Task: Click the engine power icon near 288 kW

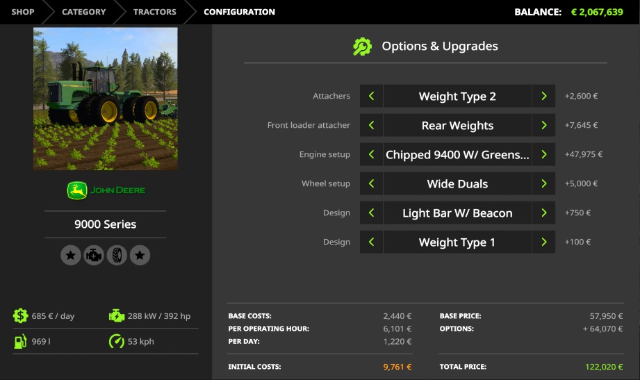Action: pyautogui.click(x=116, y=316)
